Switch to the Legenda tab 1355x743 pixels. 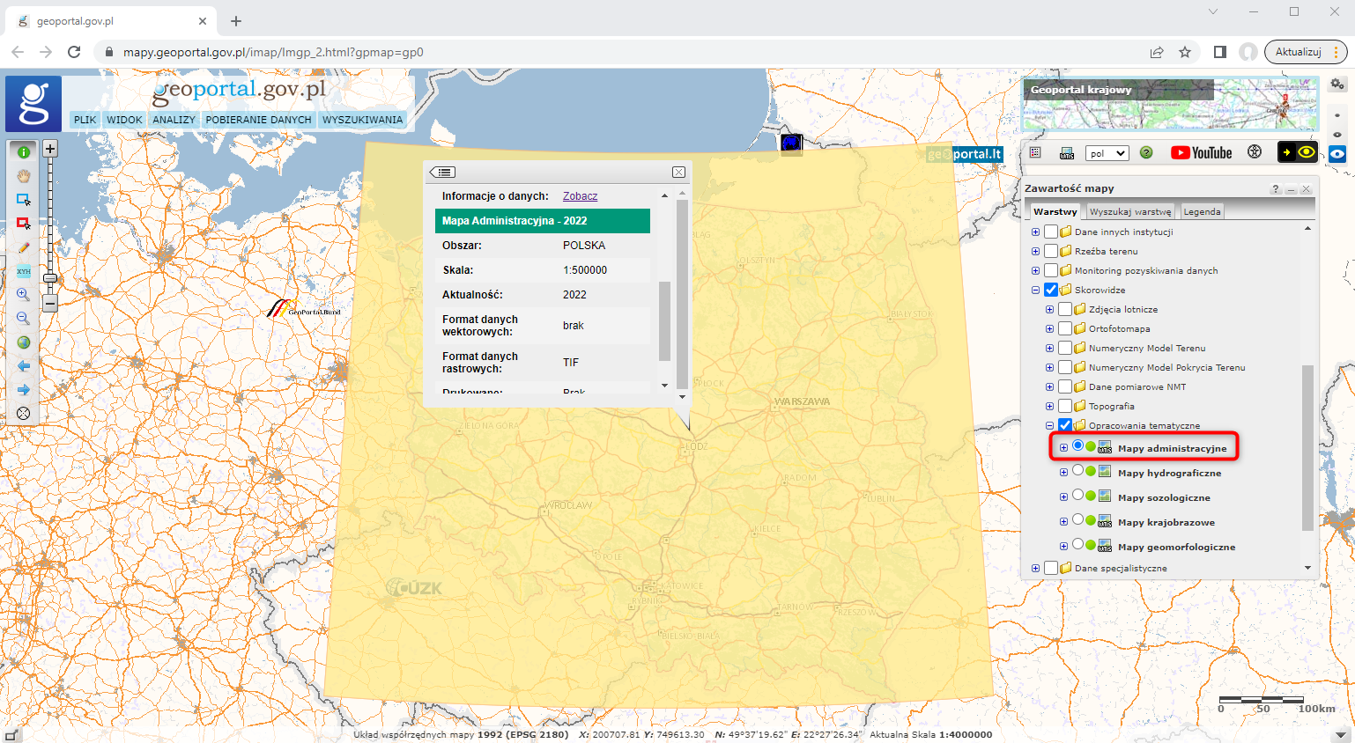coord(1202,211)
